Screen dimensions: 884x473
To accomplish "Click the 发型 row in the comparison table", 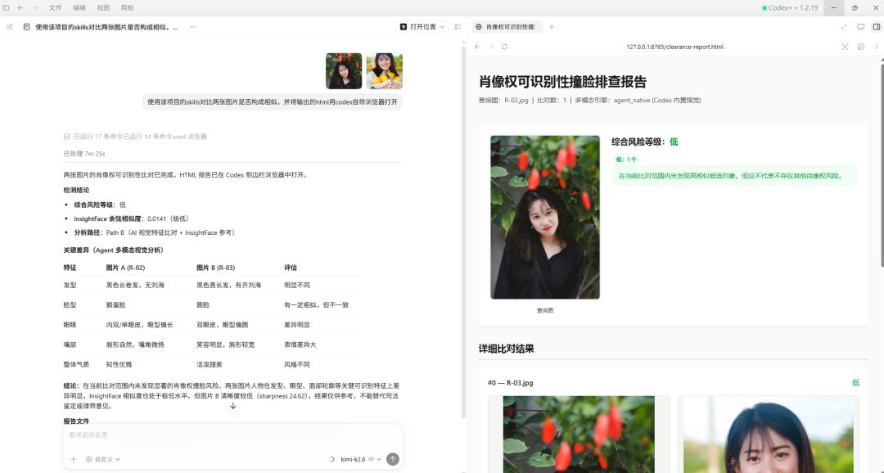I will tap(210, 286).
